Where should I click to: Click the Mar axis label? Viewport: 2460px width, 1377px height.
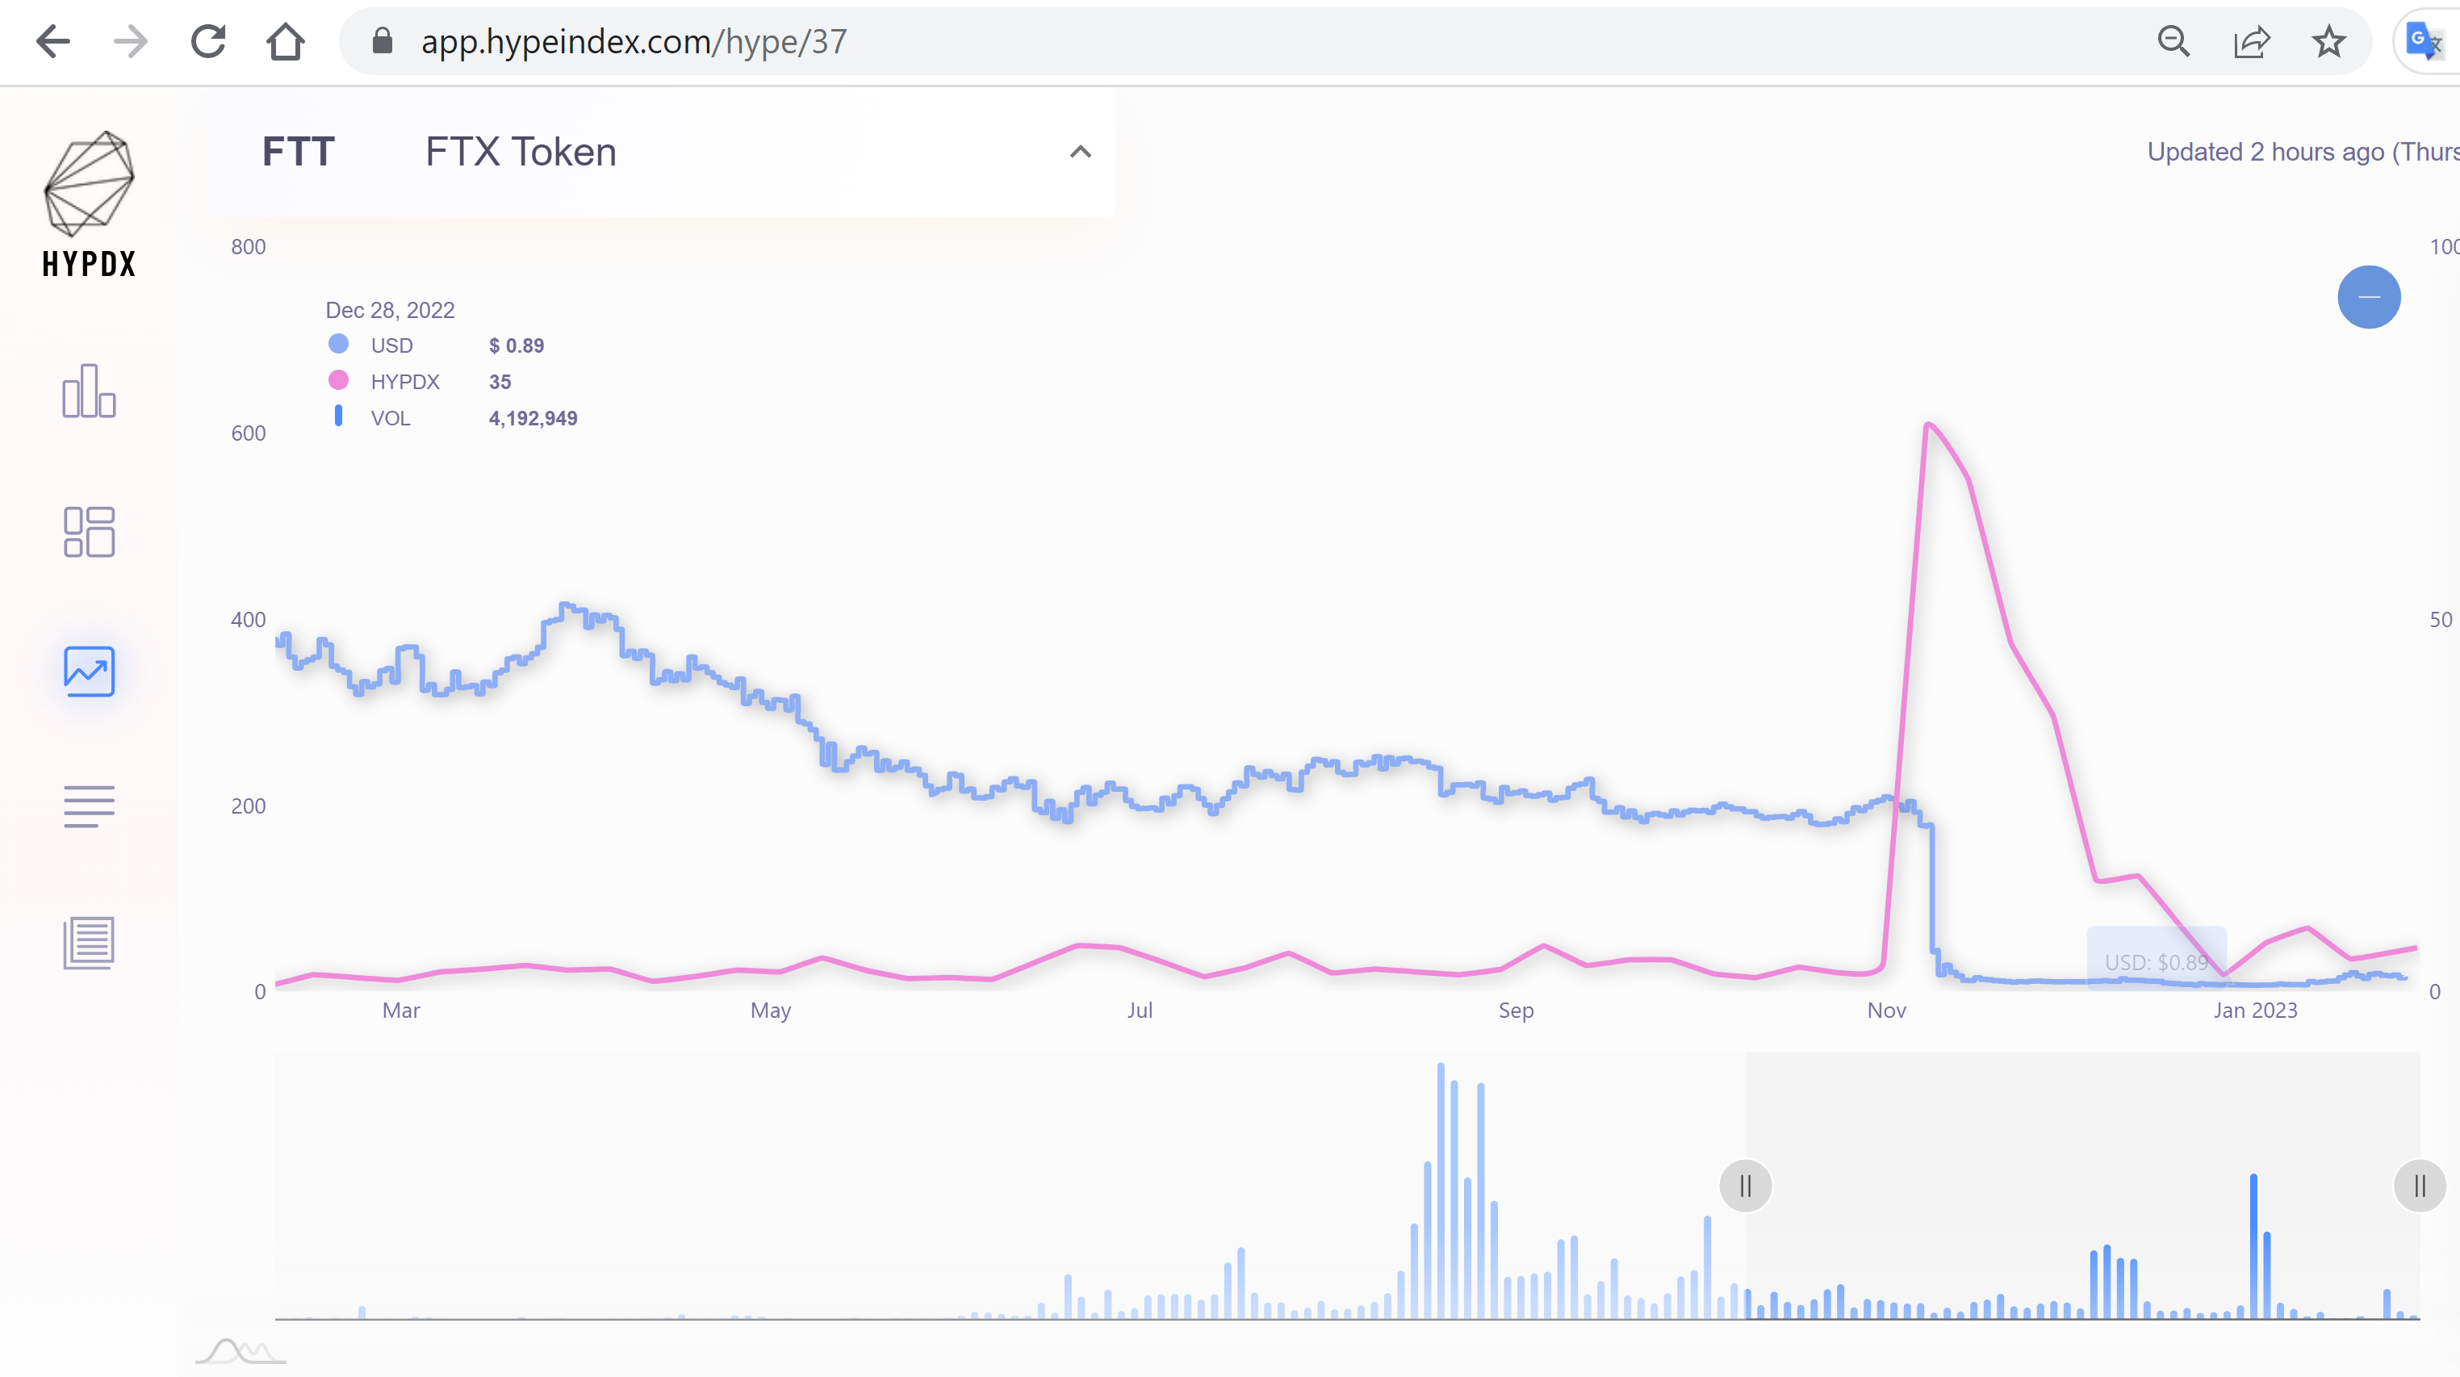point(401,1011)
